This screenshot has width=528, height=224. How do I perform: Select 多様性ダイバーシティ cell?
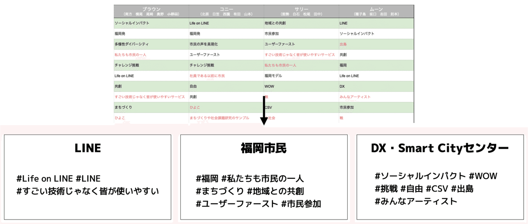tap(151, 44)
